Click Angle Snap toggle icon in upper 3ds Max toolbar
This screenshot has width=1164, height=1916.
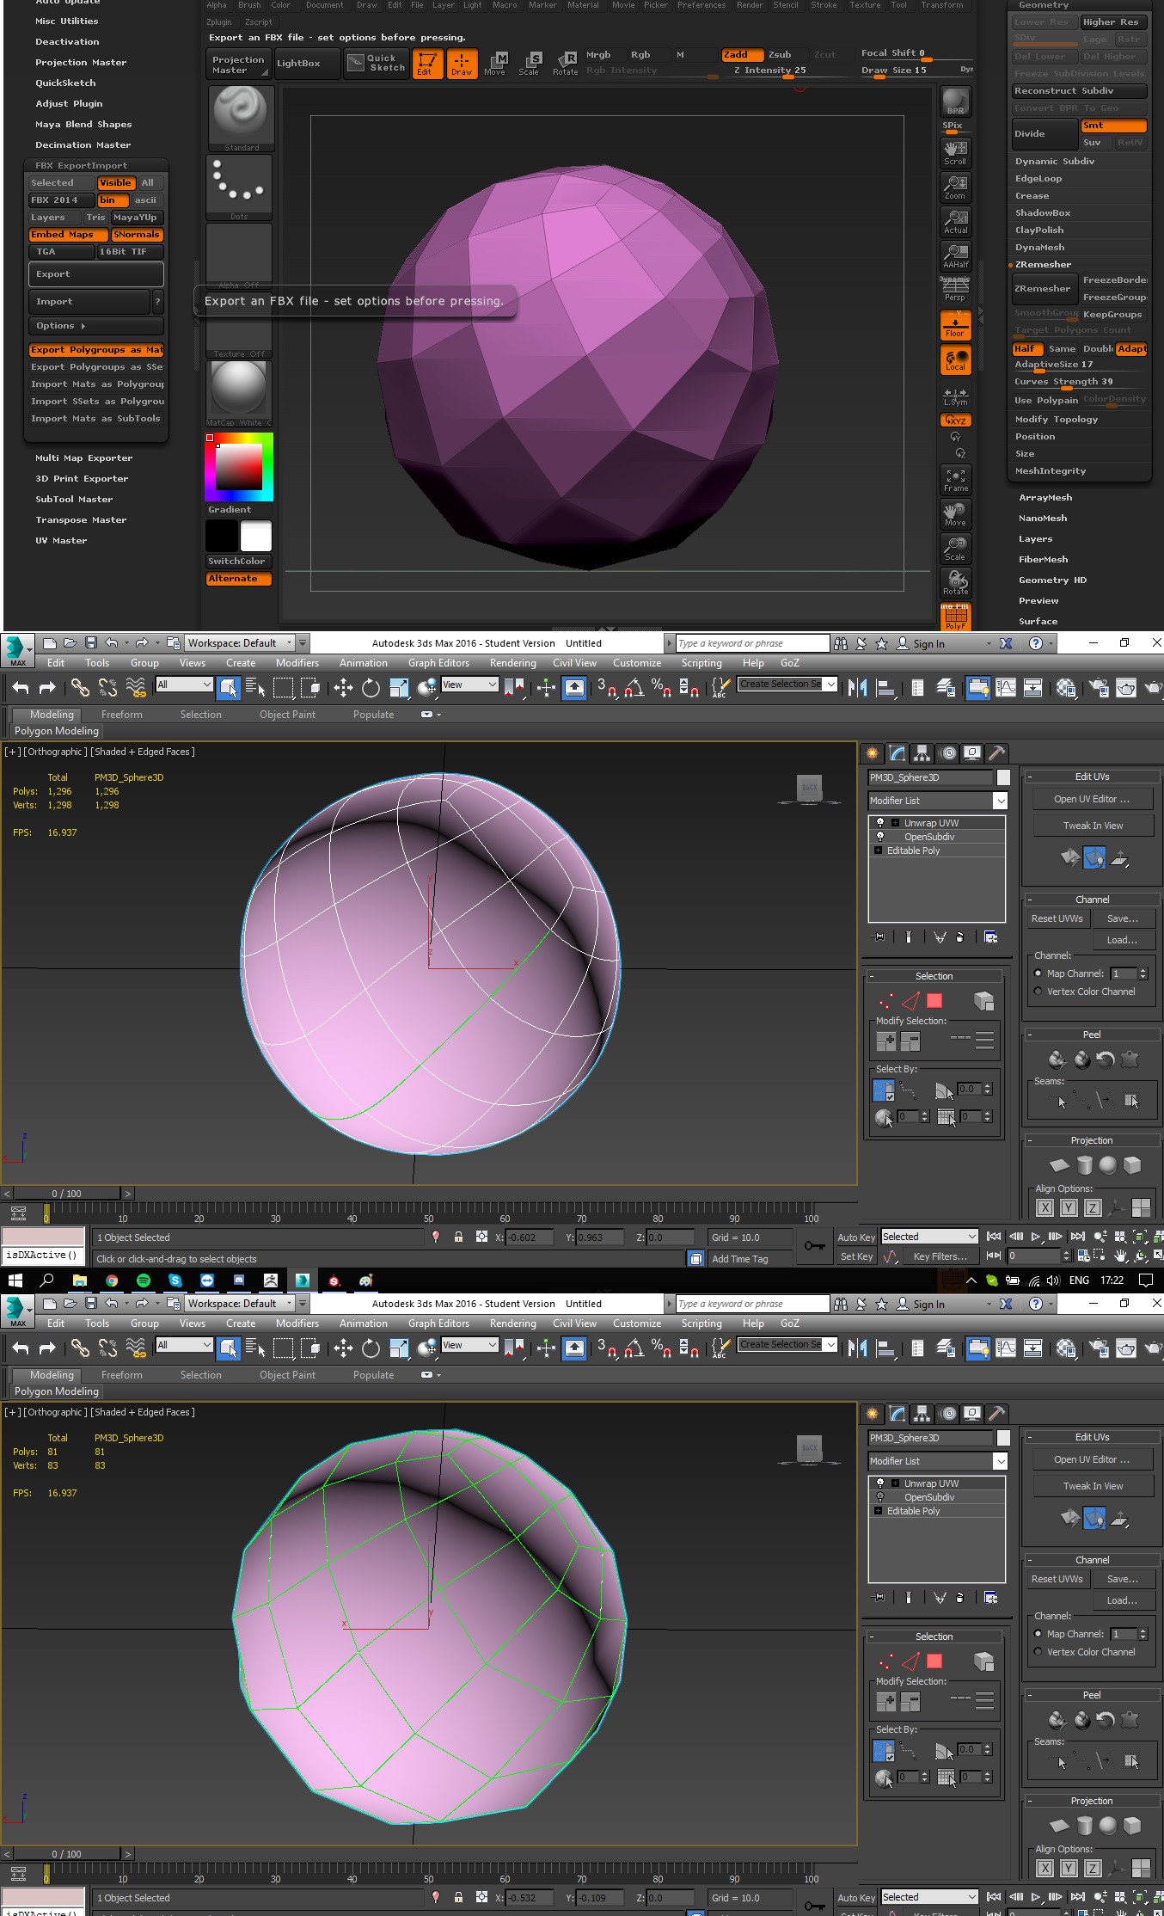click(634, 687)
